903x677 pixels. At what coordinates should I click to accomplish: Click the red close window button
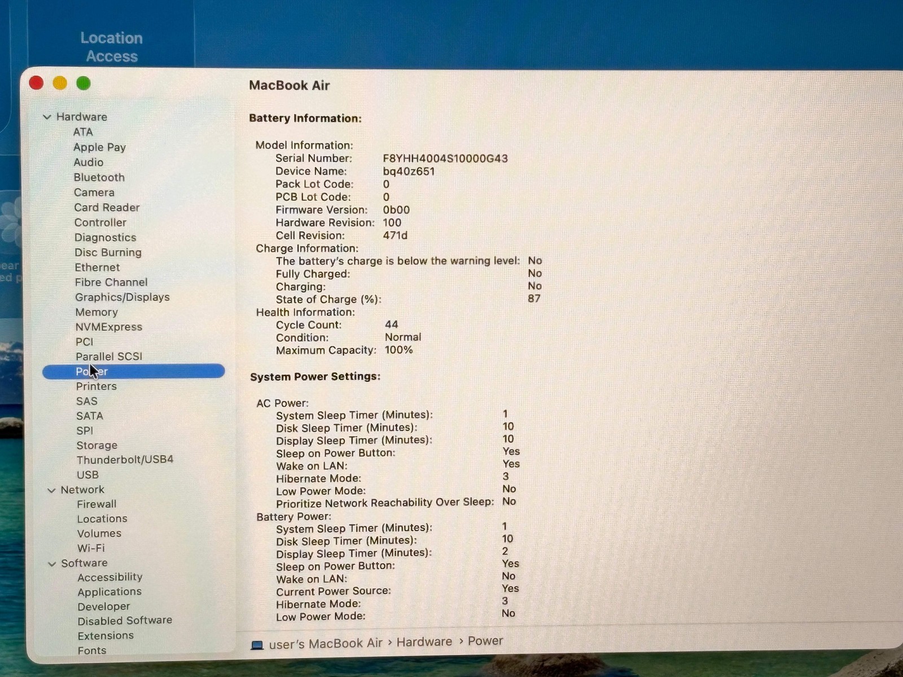(36, 83)
